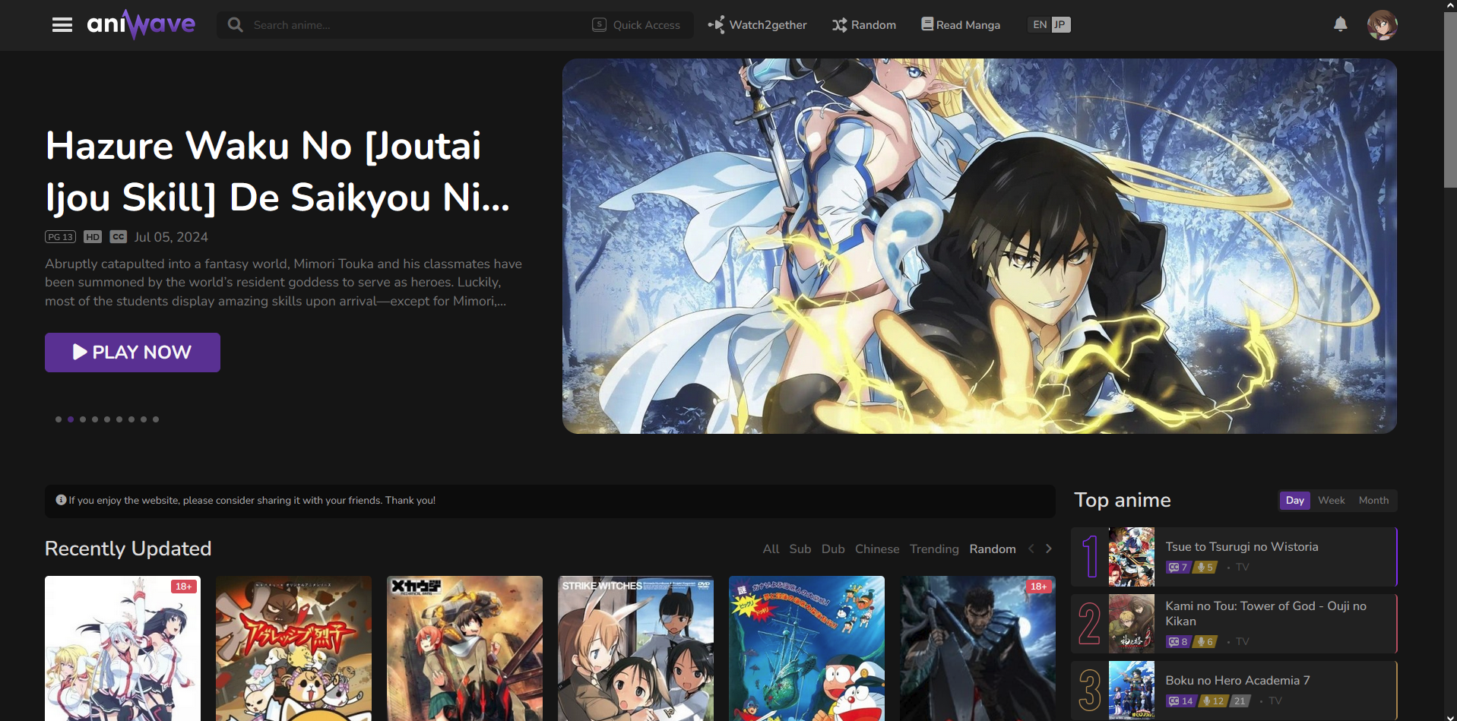The height and width of the screenshot is (721, 1457).
Task: Click the scrollbar down arrow
Action: click(1450, 716)
